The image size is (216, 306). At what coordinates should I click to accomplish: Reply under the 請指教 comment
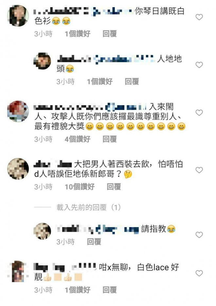(94, 242)
